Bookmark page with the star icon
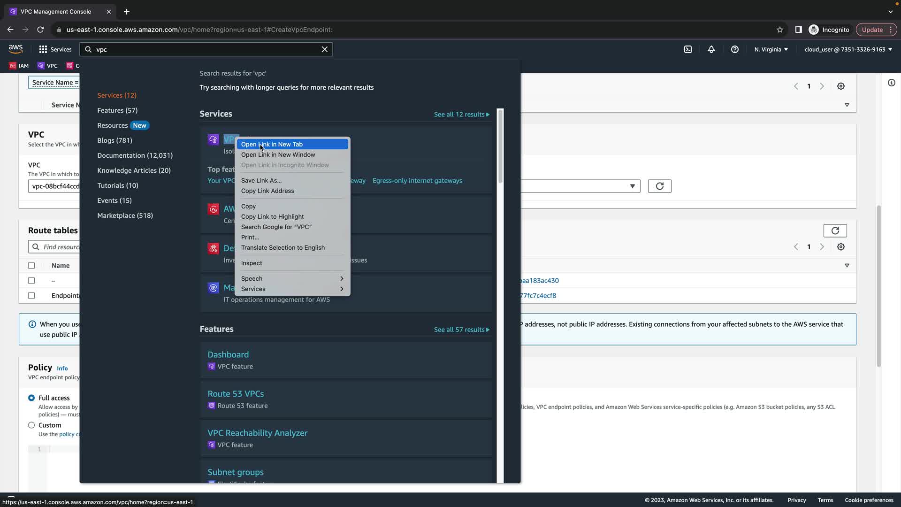Image resolution: width=901 pixels, height=507 pixels. tap(780, 30)
